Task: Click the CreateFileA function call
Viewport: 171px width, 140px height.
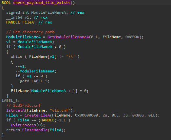Action: tap(37, 115)
